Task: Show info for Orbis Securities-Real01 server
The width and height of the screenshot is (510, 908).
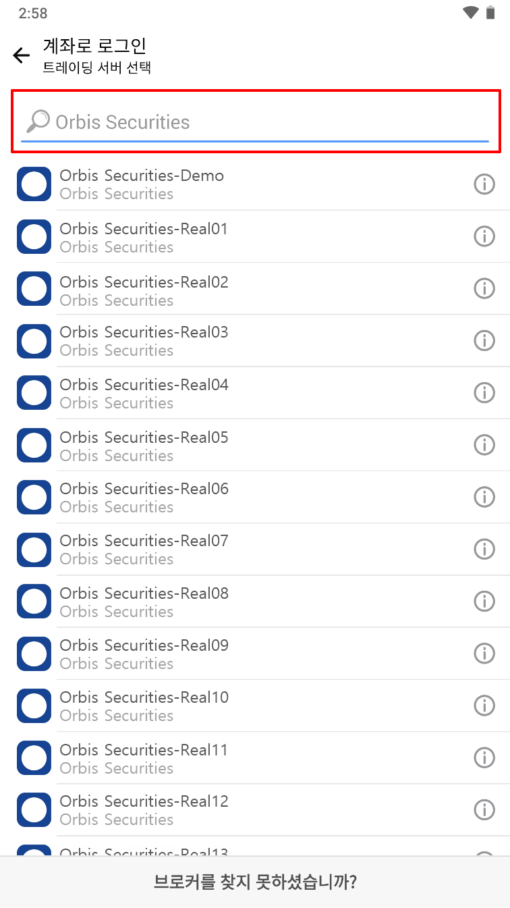Action: 484,236
